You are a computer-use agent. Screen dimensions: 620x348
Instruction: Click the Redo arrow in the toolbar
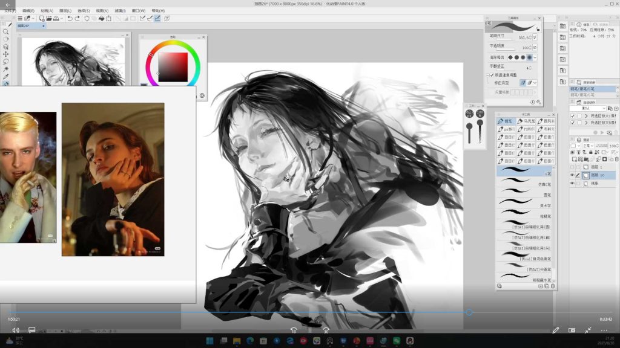77,19
